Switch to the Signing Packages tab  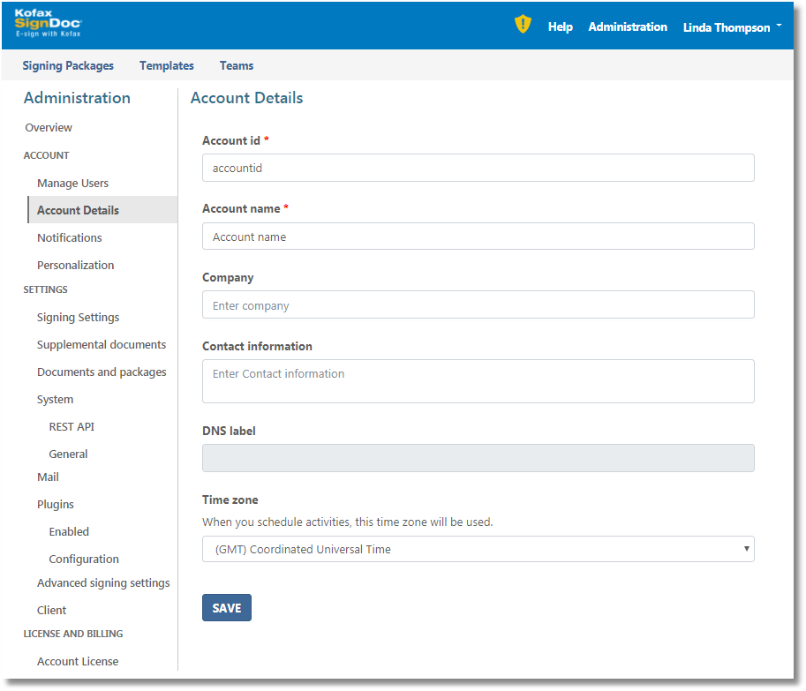(68, 65)
